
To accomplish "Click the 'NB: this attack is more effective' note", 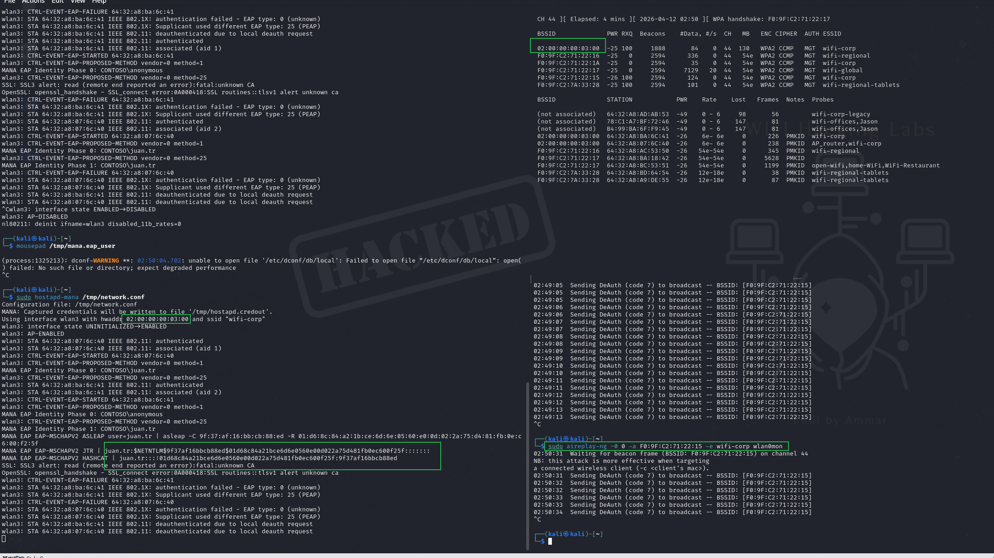I will 621,461.
